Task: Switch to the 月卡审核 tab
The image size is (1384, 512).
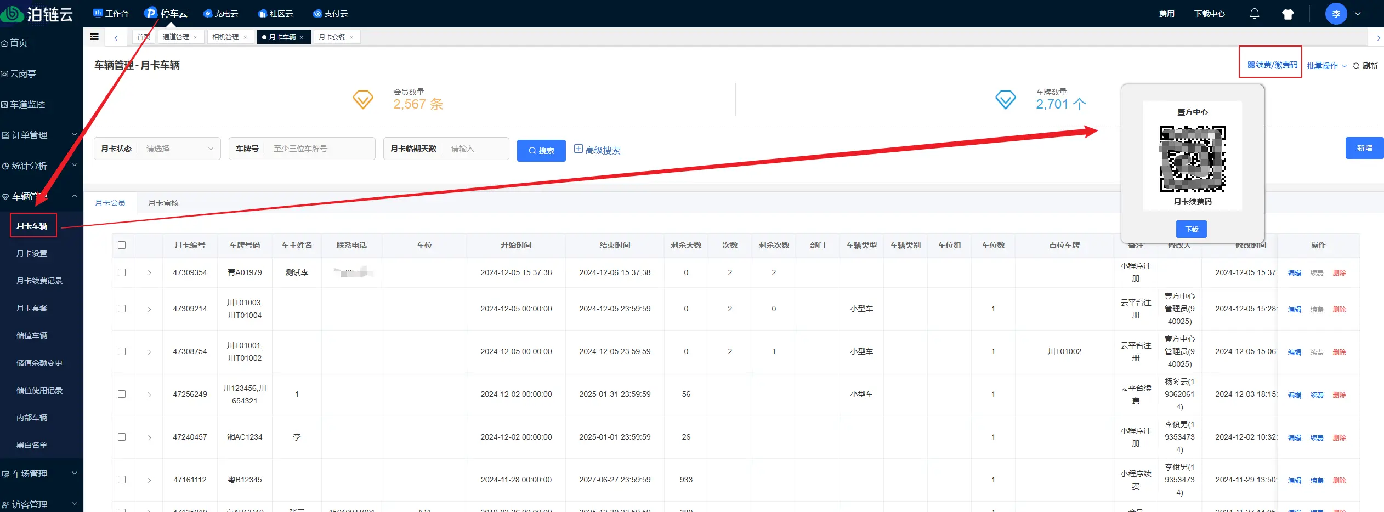Action: (x=163, y=203)
